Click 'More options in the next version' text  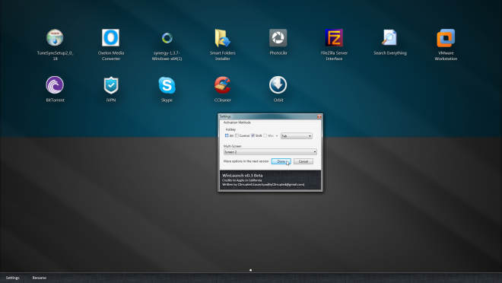[x=246, y=161]
